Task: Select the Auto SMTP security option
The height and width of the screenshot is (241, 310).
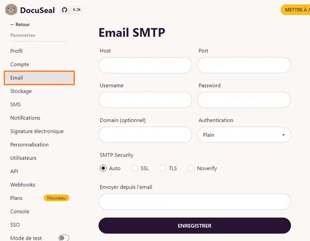Action: click(x=103, y=168)
